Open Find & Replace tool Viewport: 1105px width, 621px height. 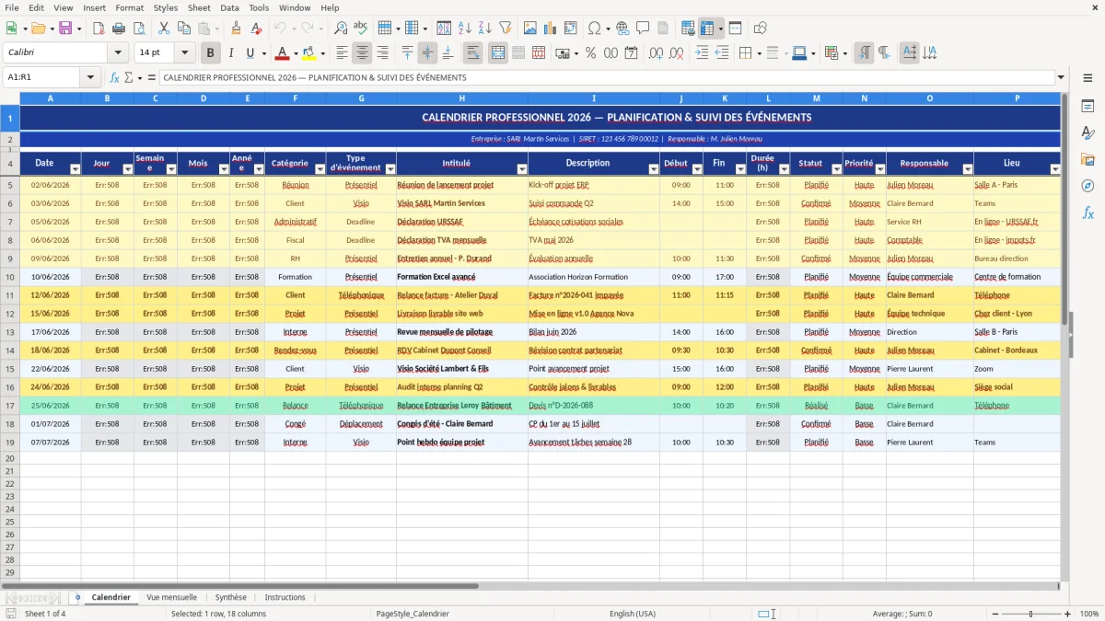(x=341, y=29)
